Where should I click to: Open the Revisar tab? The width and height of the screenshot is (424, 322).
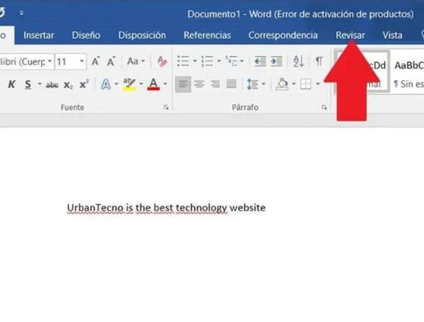350,35
